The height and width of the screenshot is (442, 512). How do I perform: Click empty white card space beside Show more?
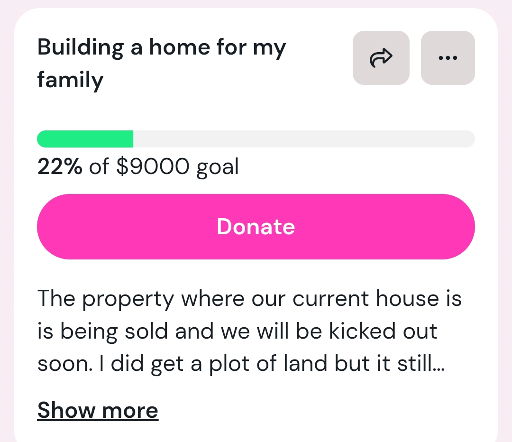322,410
